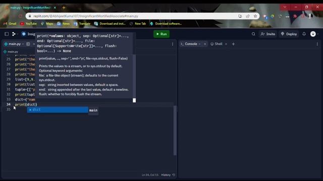The height and width of the screenshot is (181, 323).
Task: Click the site lock icon in address bar
Action: pyautogui.click(x=30, y=16)
